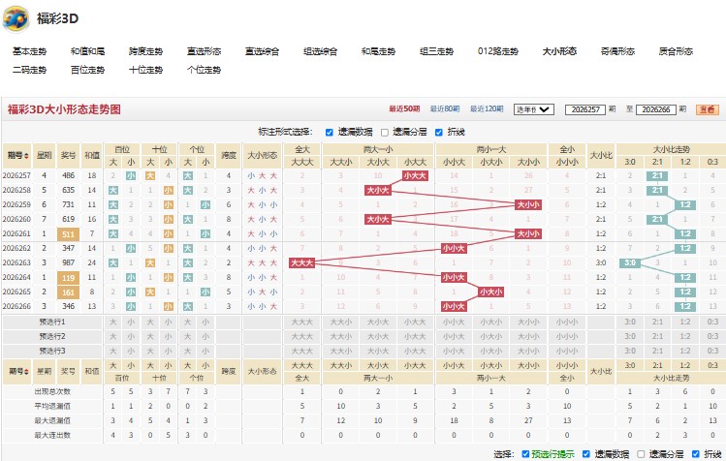Image resolution: width=726 pixels, height=461 pixels.
Task: Edit the start period field 2026257
Action: click(585, 109)
